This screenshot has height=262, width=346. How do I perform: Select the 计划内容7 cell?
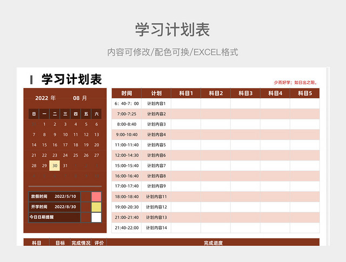point(156,166)
